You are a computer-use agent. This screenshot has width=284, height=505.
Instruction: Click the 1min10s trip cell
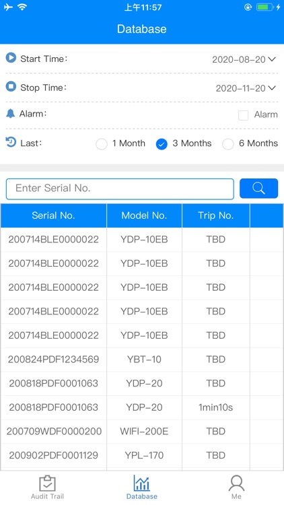click(x=216, y=407)
